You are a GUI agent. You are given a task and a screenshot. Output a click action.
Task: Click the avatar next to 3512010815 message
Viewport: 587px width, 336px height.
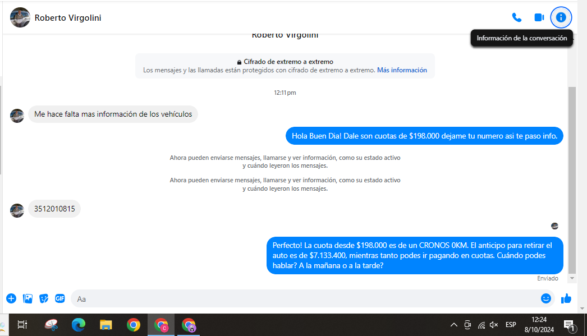(x=17, y=210)
